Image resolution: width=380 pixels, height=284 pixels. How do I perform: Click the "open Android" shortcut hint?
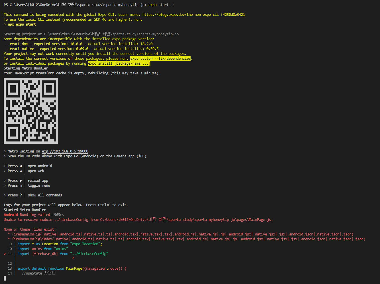(x=40, y=166)
